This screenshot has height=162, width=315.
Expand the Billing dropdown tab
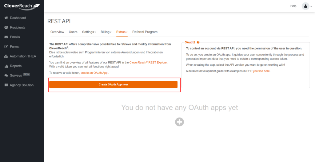point(106,32)
